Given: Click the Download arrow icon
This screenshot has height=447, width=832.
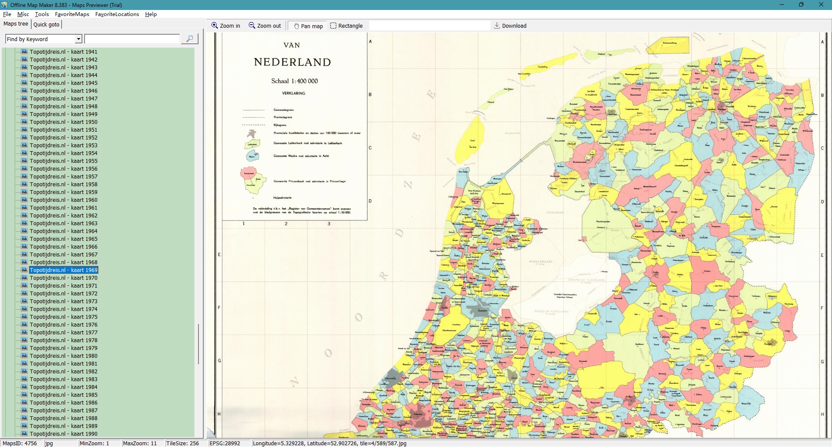Looking at the screenshot, I should 497,26.
